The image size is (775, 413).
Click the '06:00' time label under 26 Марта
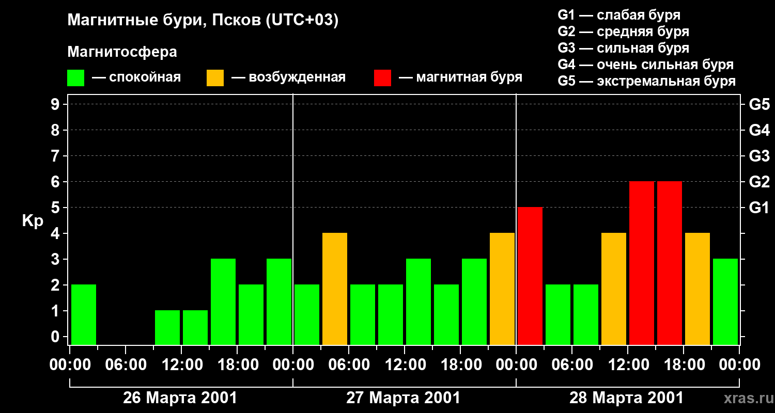coord(126,365)
